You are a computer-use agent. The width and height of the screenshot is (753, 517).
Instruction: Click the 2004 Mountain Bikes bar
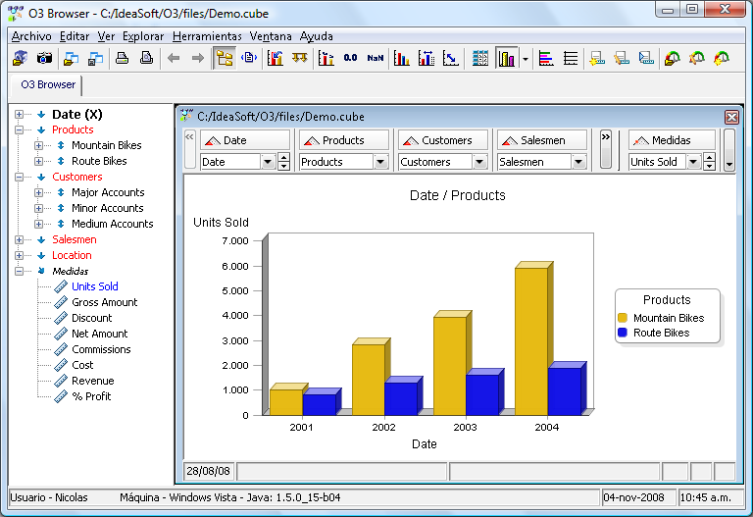pos(531,341)
